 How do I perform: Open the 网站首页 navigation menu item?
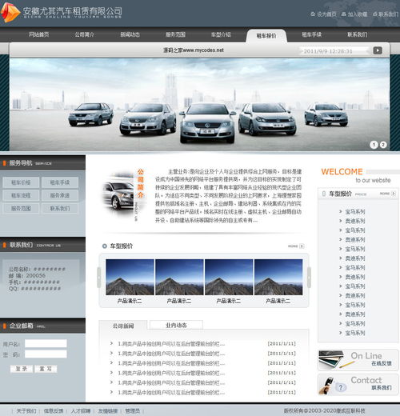click(39, 34)
